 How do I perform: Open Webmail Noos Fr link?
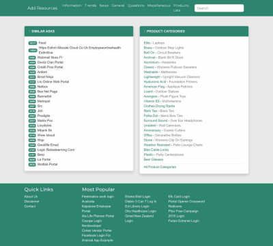50,57
